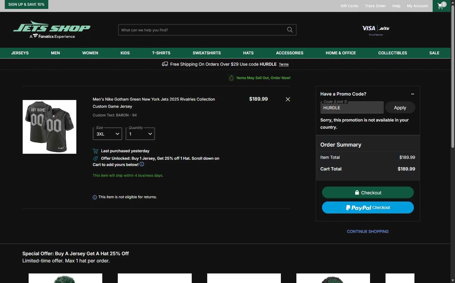The image size is (455, 283).
Task: Apply the promo code
Action: click(x=400, y=108)
